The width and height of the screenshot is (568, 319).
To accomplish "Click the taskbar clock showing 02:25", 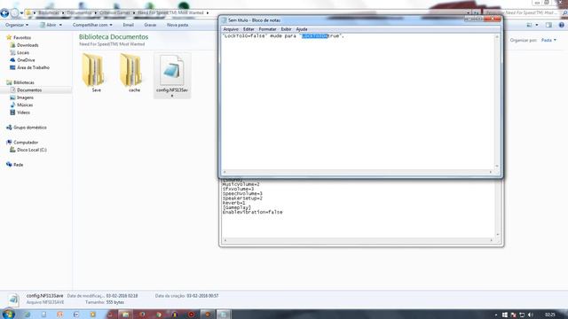I will (550, 315).
